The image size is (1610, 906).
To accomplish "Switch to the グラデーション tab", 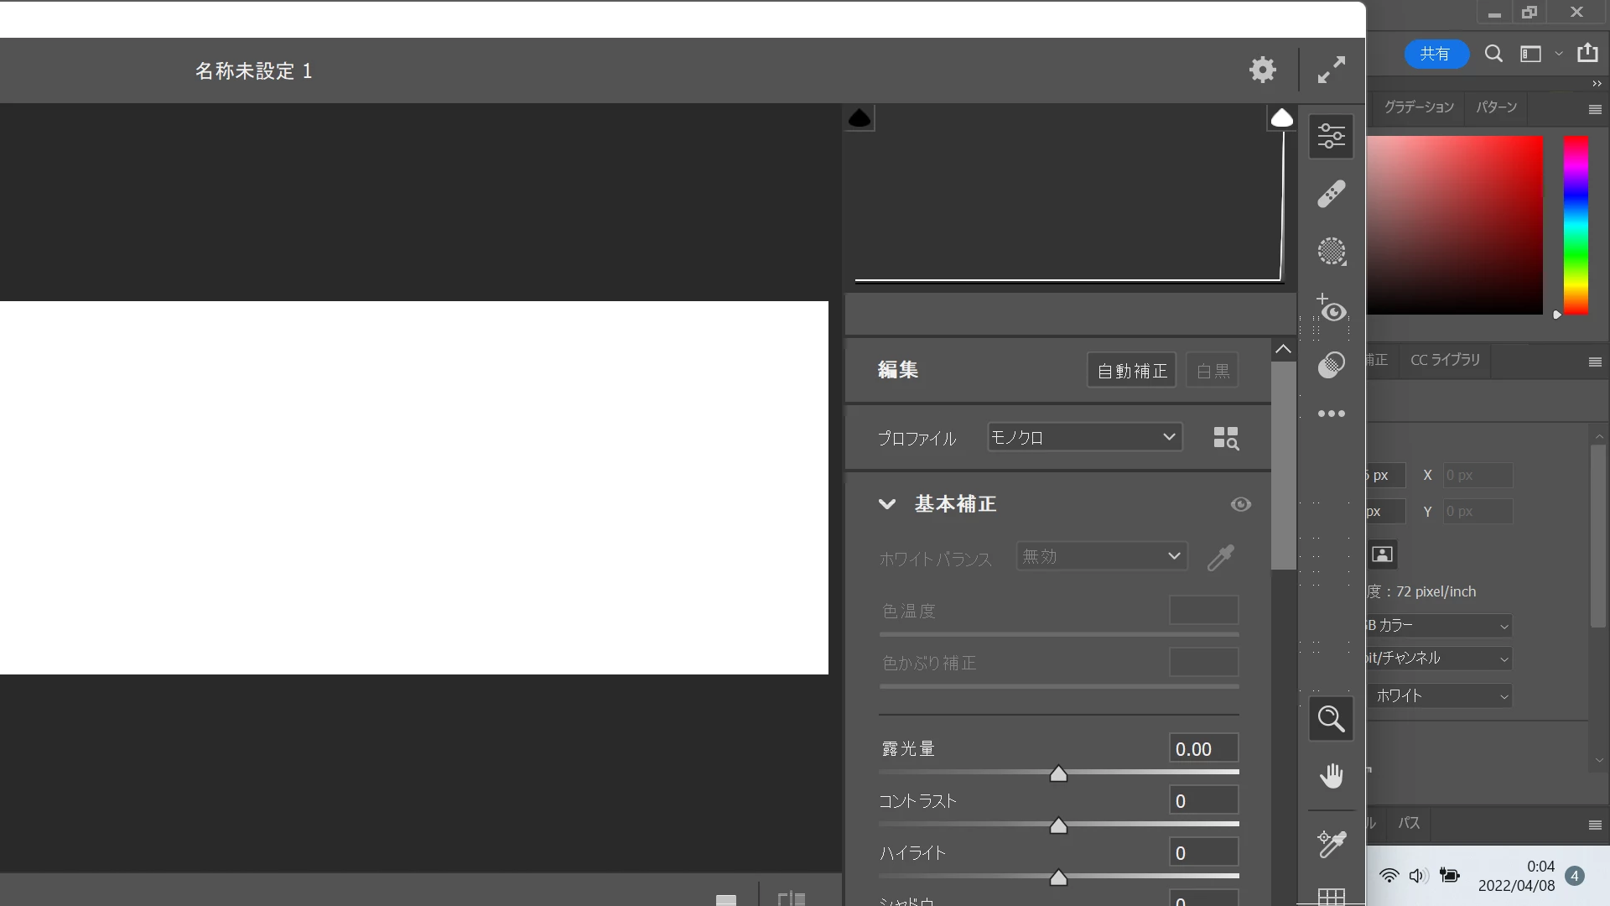I will pyautogui.click(x=1418, y=107).
